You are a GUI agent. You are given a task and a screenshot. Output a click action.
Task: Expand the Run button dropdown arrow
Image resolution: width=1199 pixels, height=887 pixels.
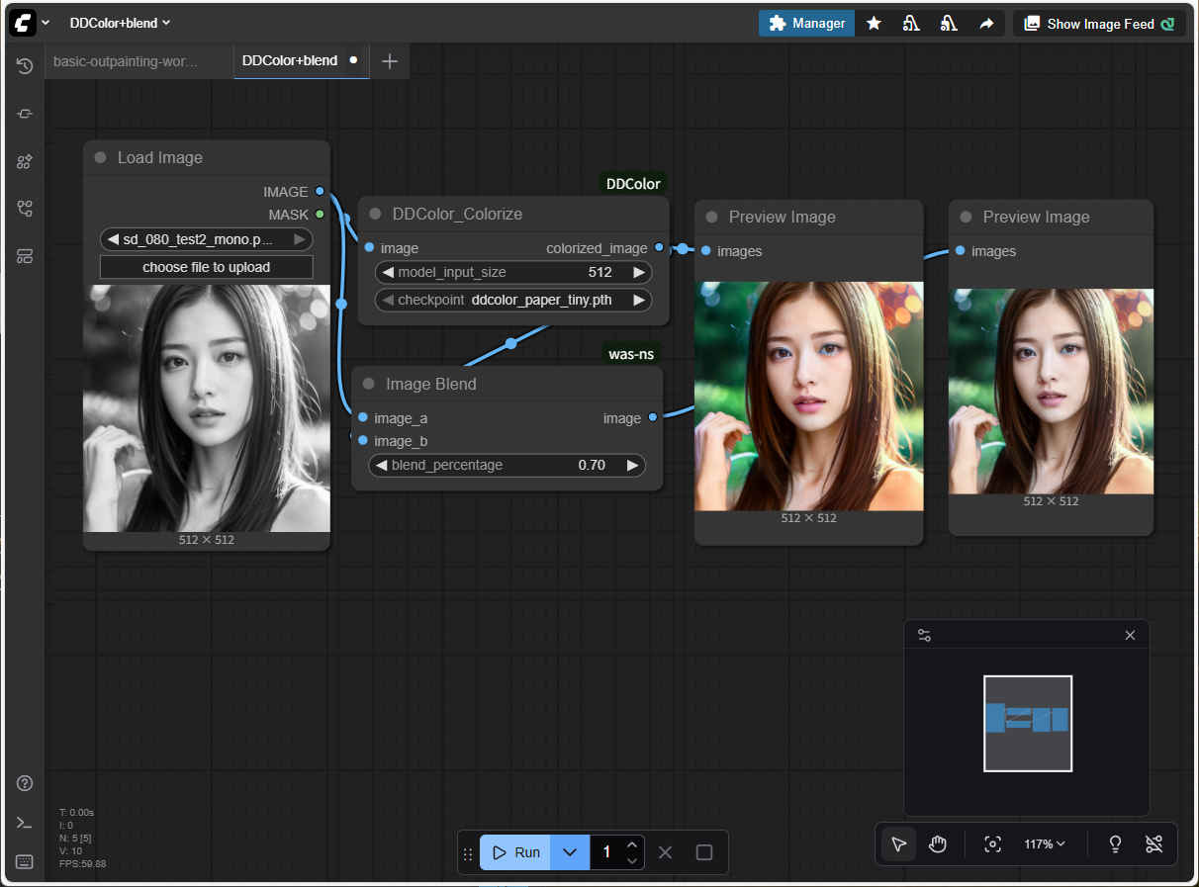[570, 852]
